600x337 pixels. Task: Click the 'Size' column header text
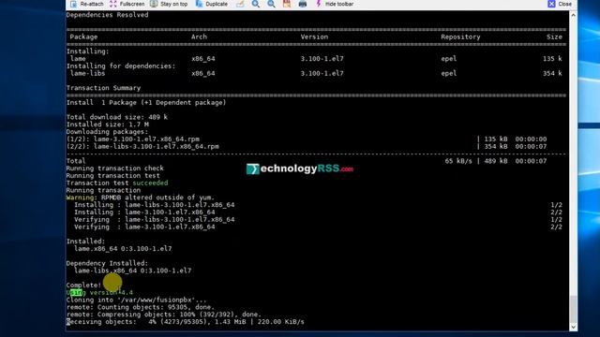point(554,37)
